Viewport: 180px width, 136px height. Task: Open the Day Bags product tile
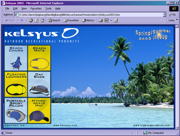(39, 84)
